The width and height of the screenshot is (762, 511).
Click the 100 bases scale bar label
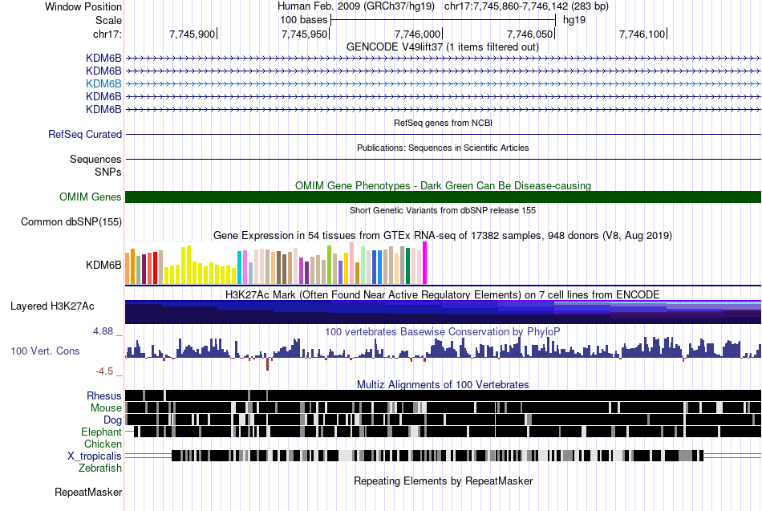304,20
